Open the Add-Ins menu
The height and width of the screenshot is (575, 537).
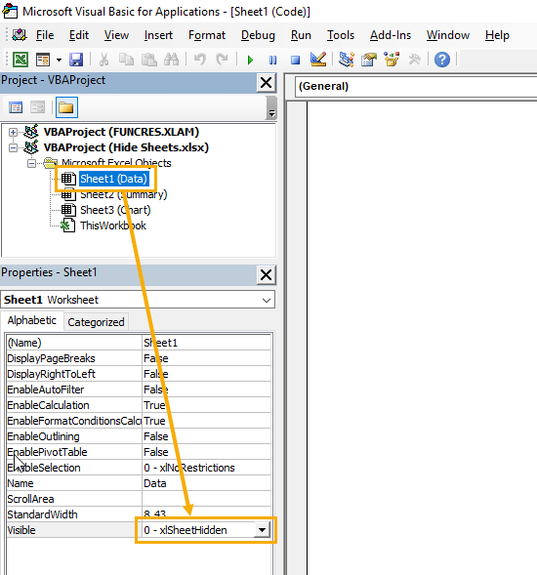391,35
